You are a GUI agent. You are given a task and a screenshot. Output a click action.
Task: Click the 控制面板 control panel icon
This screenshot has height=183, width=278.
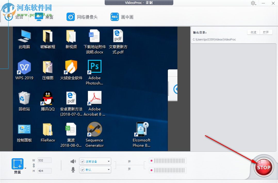(24, 129)
